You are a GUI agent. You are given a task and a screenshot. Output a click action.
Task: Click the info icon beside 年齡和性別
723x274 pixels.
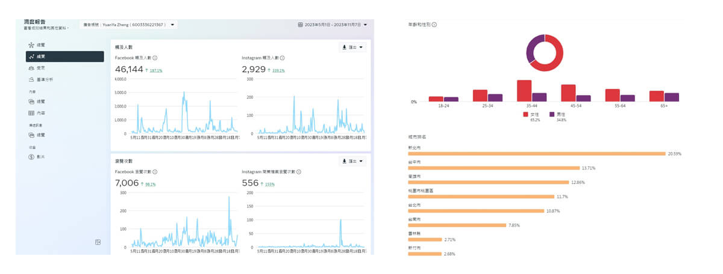click(434, 25)
